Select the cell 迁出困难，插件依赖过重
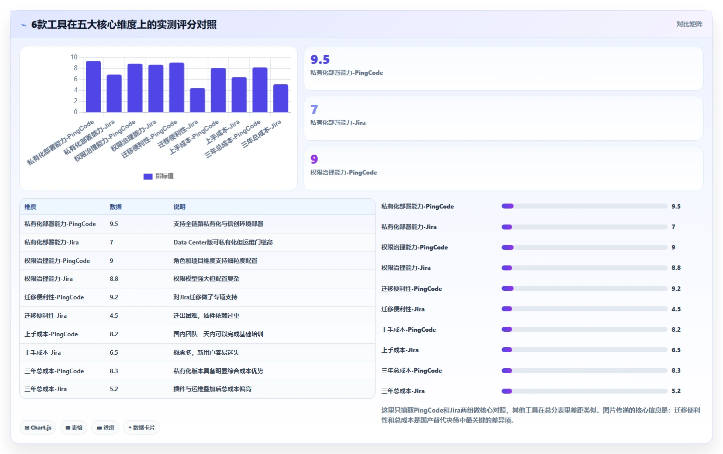The image size is (723, 454). coord(206,316)
